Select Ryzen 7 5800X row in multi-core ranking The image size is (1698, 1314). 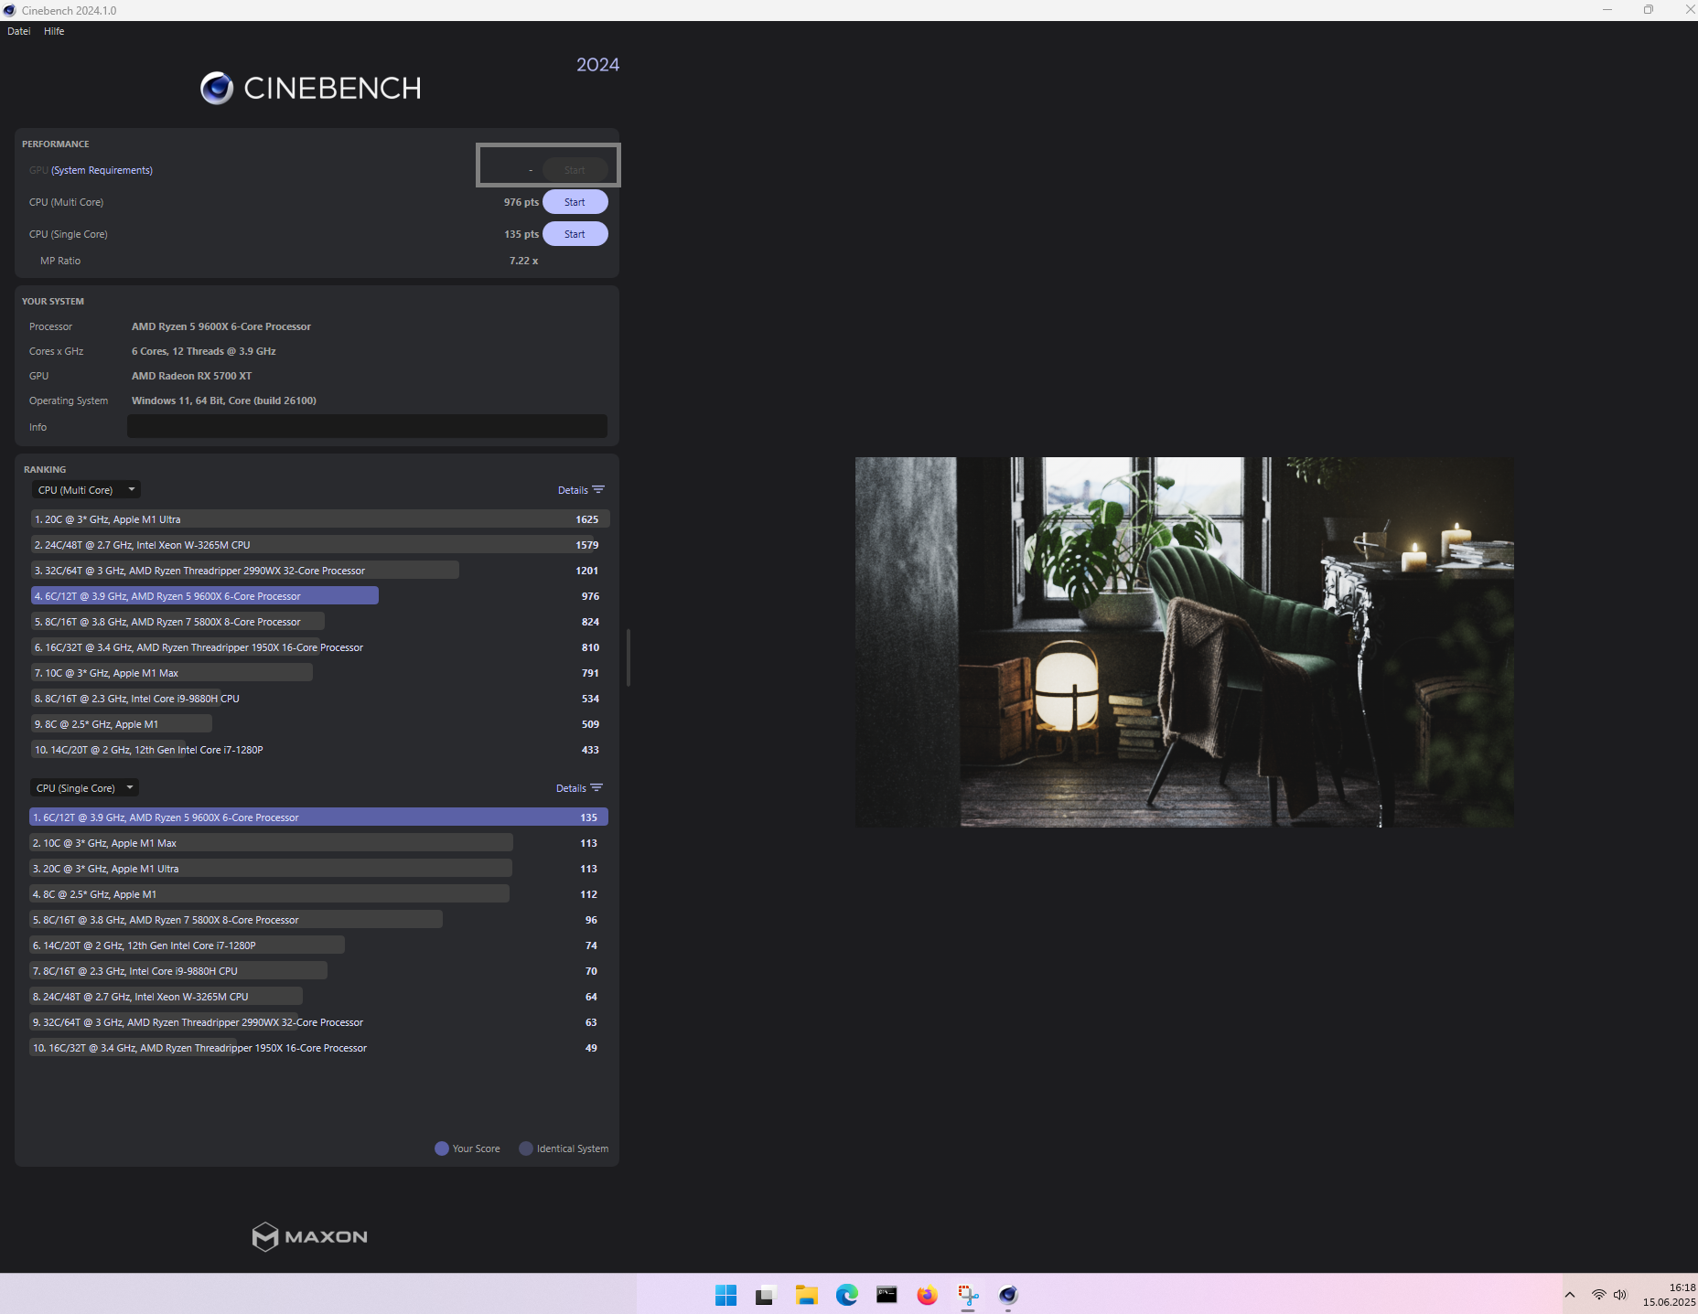point(320,622)
